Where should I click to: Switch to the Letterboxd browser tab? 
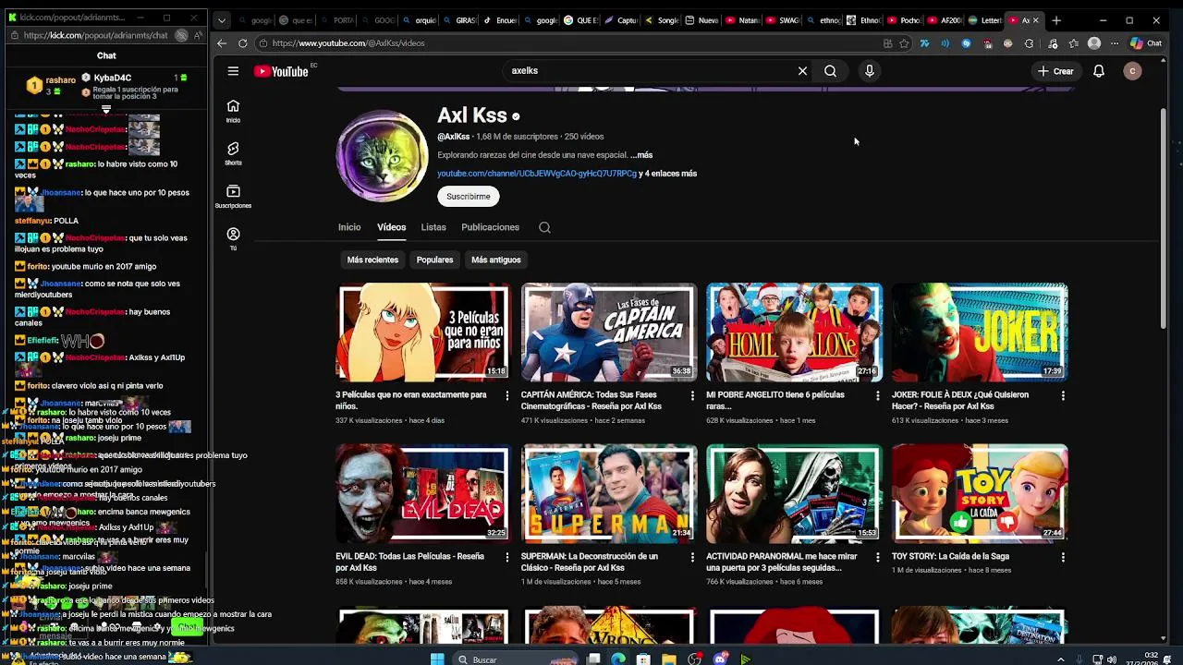[984, 20]
